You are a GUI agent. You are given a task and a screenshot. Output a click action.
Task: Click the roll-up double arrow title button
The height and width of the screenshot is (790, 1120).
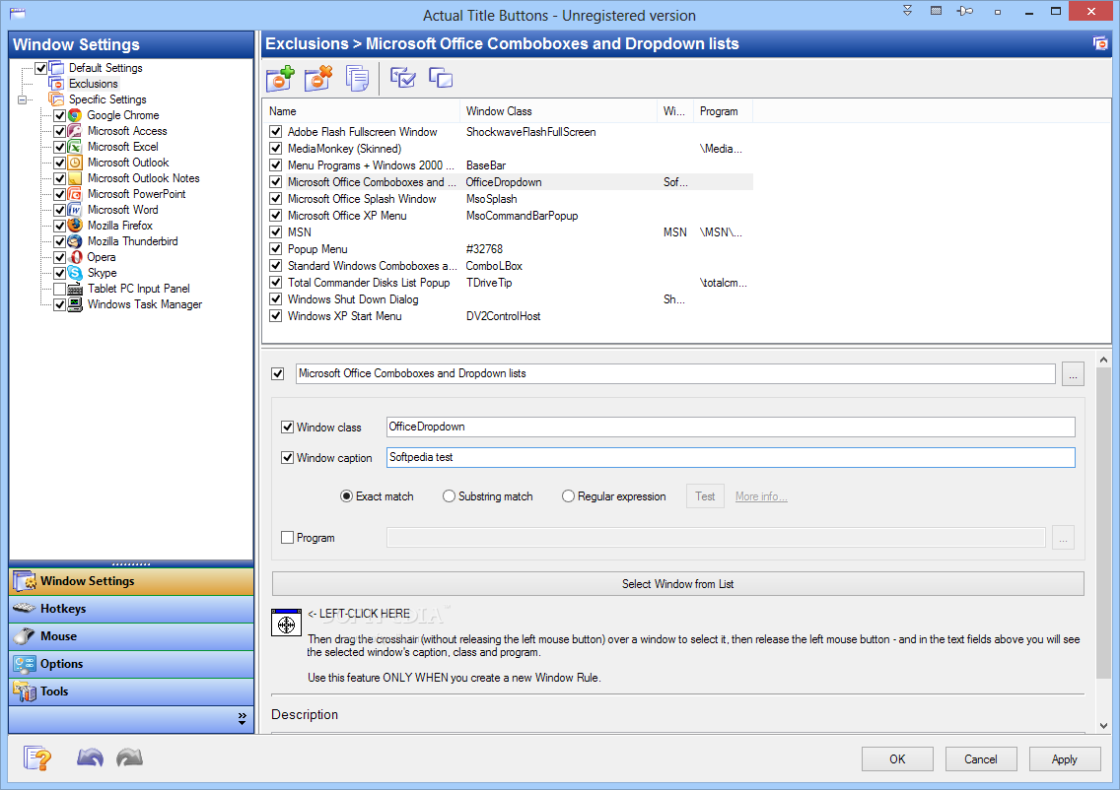(907, 11)
